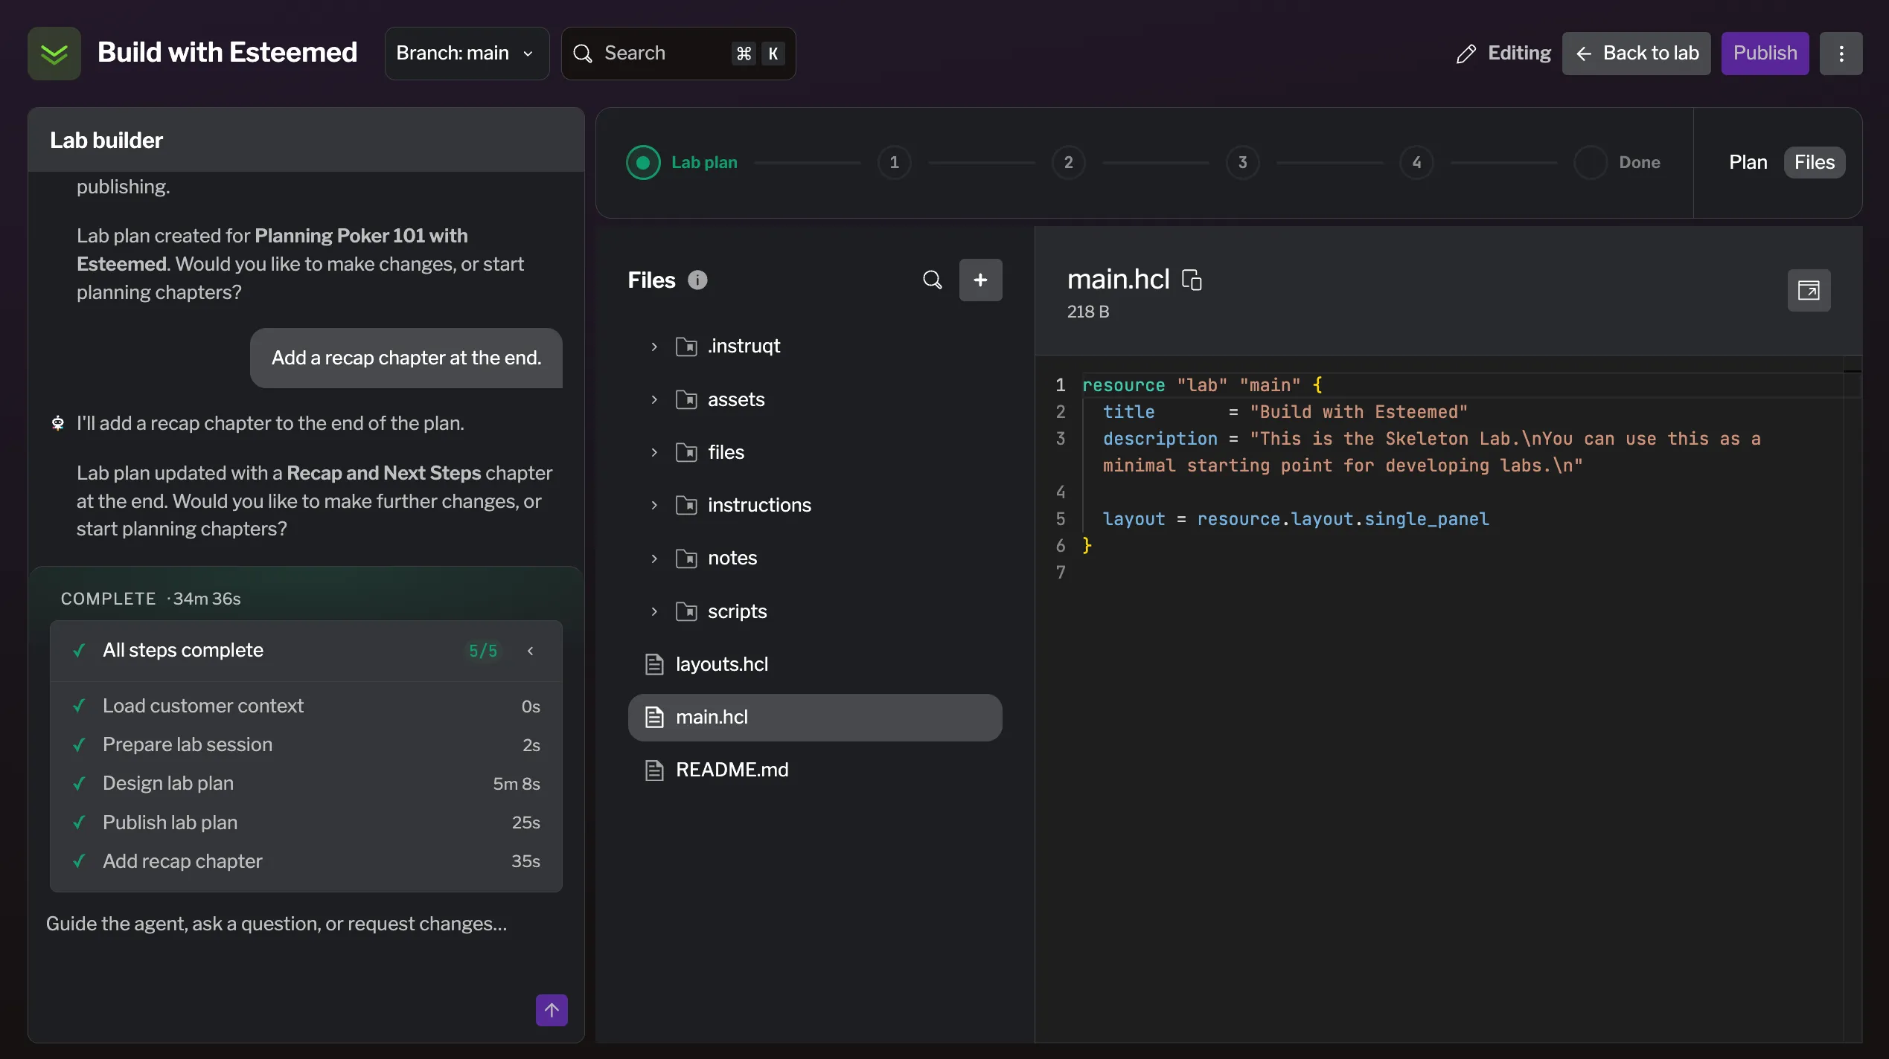1889x1059 pixels.
Task: Click README.md document icon
Action: (654, 770)
